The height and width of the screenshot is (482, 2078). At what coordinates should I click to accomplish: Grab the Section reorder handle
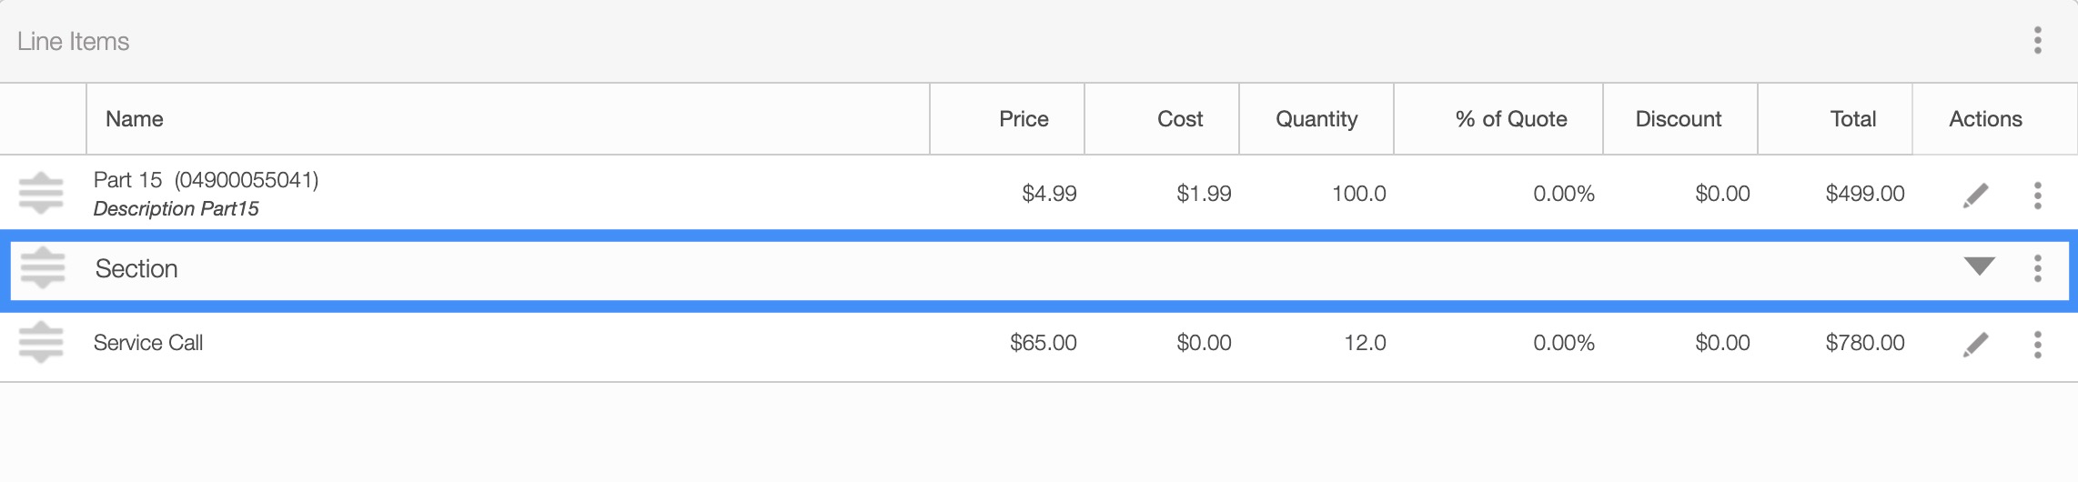coord(43,267)
